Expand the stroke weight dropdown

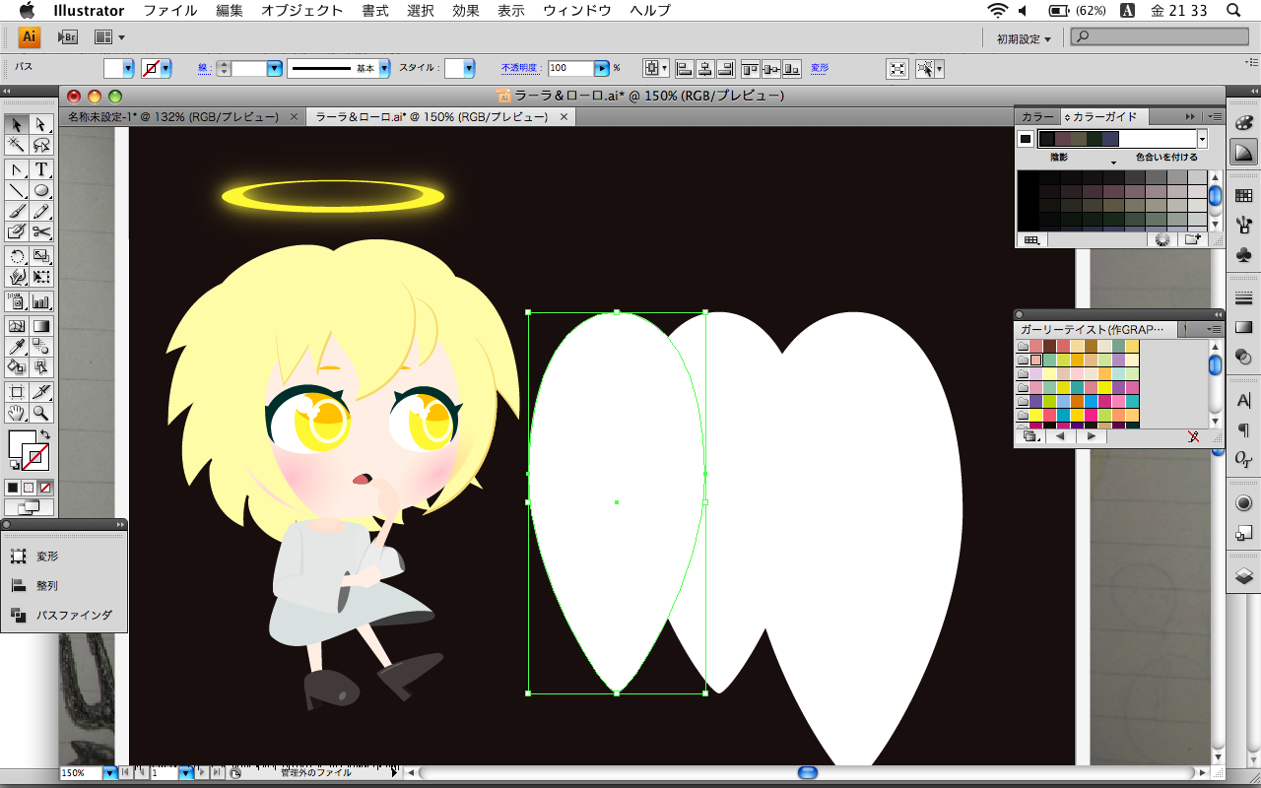pyautogui.click(x=275, y=68)
